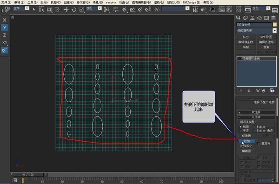Open the MAXScript menu
Image resolution: width=279 pixels, height=184 pixels.
click(192, 2)
